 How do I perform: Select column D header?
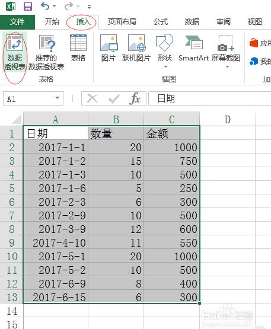(x=228, y=119)
